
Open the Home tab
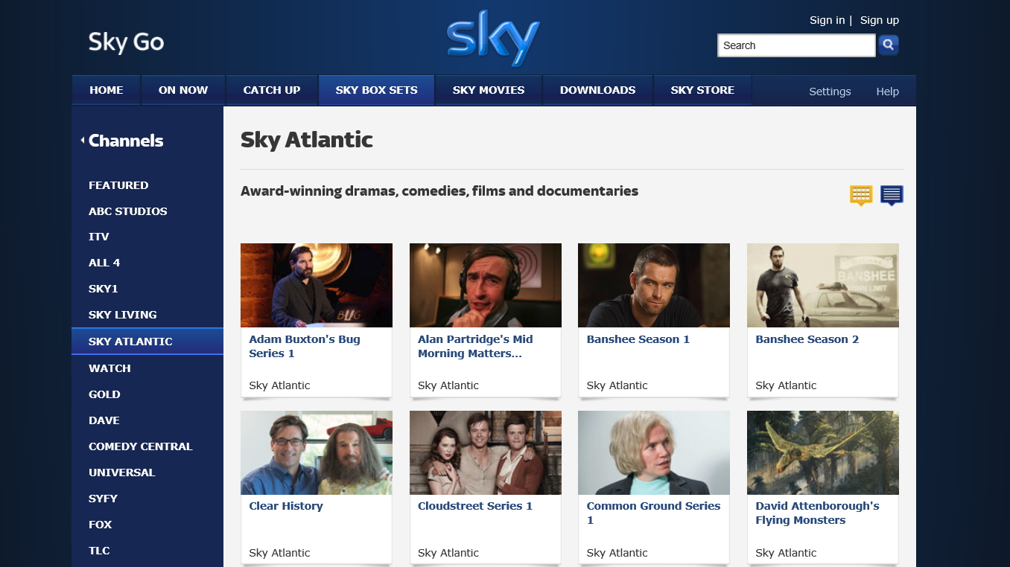107,90
